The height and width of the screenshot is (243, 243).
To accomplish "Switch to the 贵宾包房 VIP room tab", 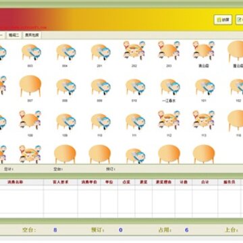I will pyautogui.click(x=32, y=35).
